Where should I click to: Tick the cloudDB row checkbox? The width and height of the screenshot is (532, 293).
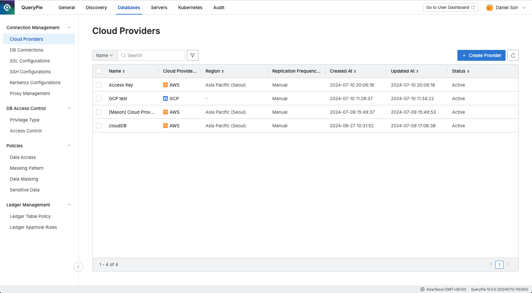point(99,126)
